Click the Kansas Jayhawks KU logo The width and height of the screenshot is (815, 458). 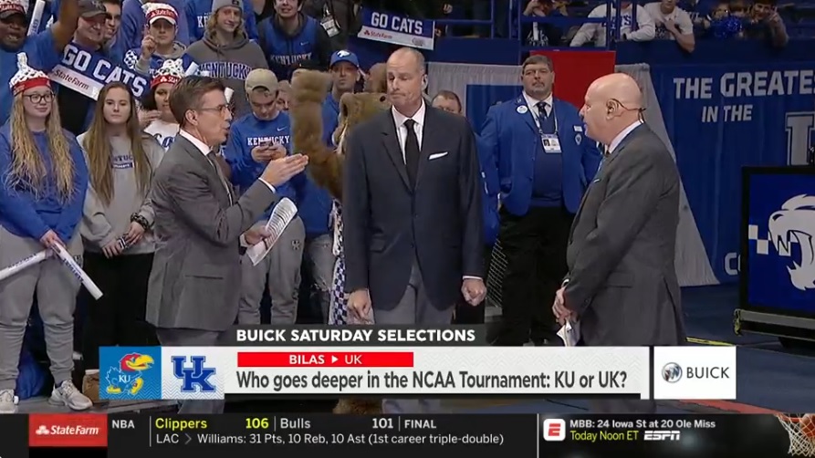[130, 373]
